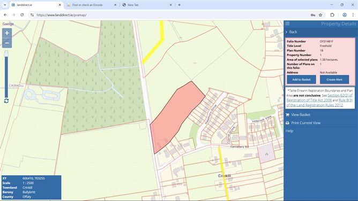Click the Create Alert button
The height and width of the screenshot is (201, 358).
click(334, 80)
